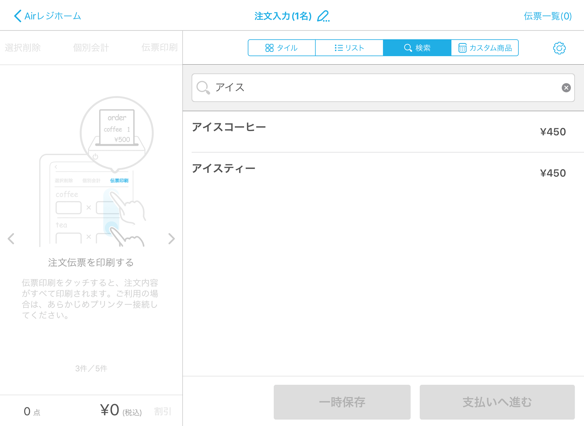Click the 注文入力(1名) title
The height and width of the screenshot is (426, 584).
click(283, 16)
